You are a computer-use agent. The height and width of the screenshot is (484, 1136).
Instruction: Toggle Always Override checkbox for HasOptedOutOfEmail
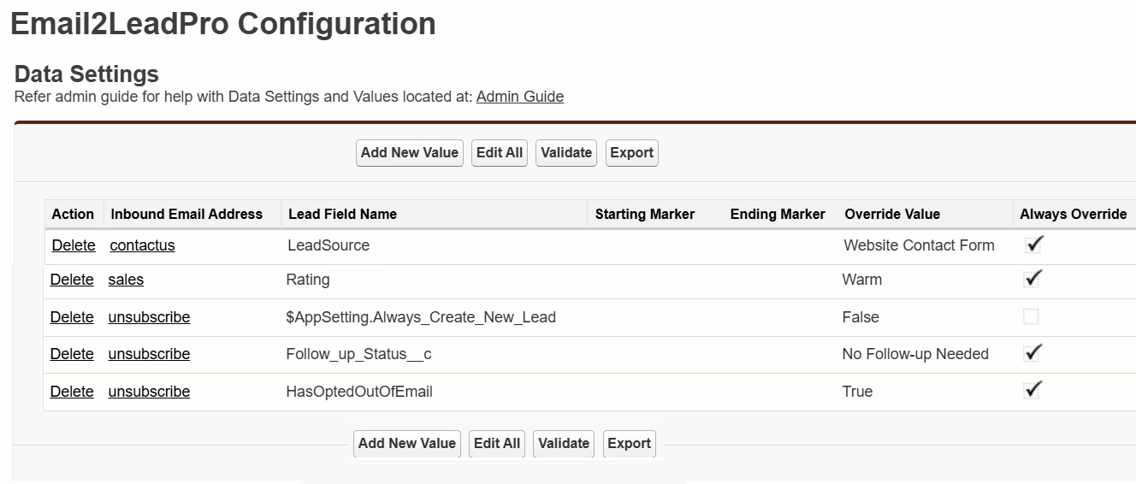[1032, 391]
